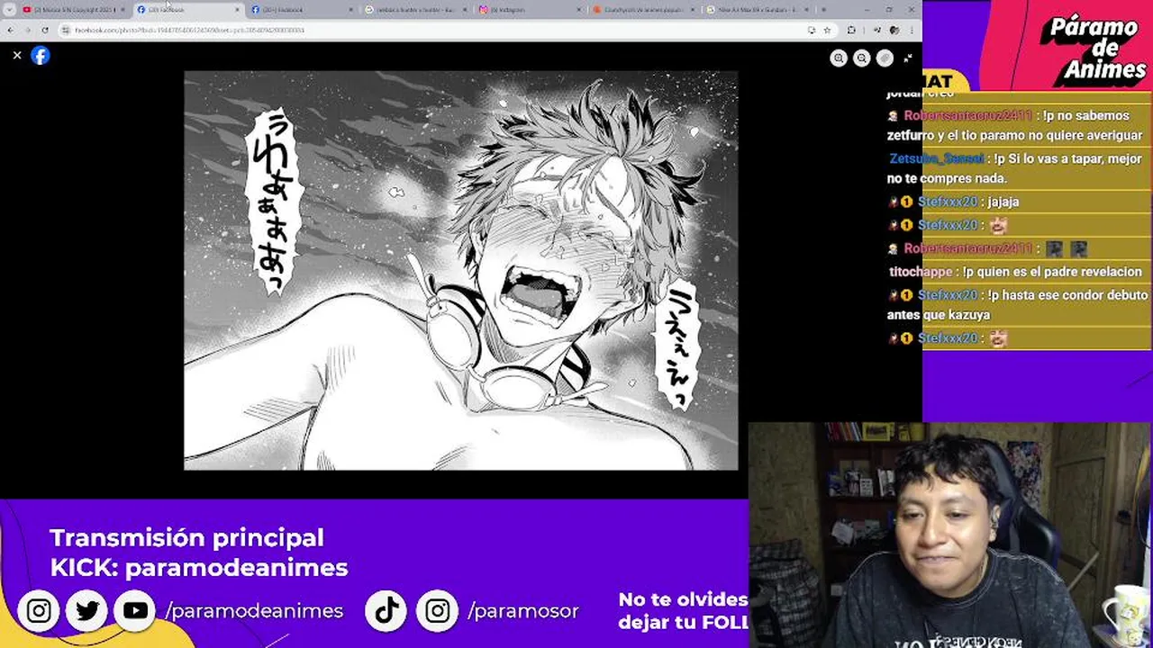The image size is (1153, 648).
Task: Open the Chrome extensions menu
Action: 851,30
